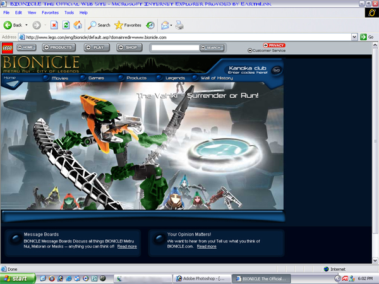Click the Done status bar page icon

[x=4, y=269]
